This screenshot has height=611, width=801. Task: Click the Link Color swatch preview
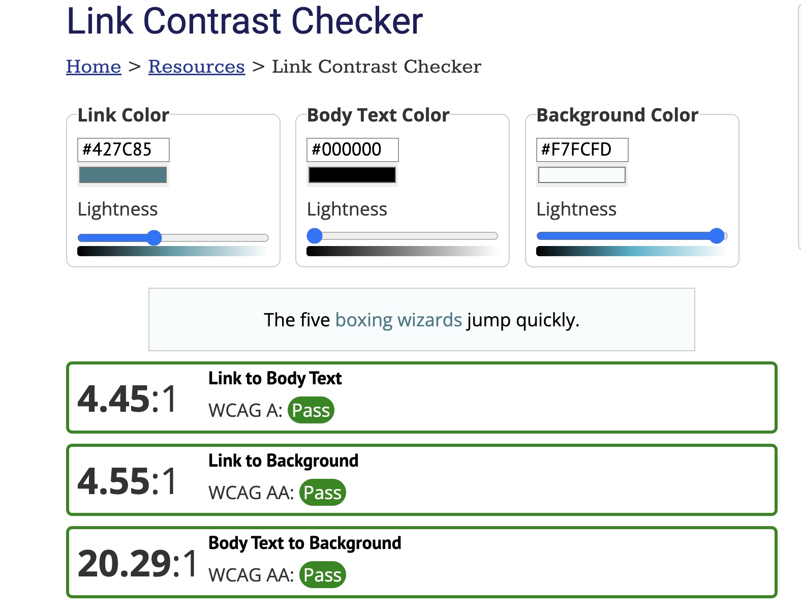tap(122, 175)
